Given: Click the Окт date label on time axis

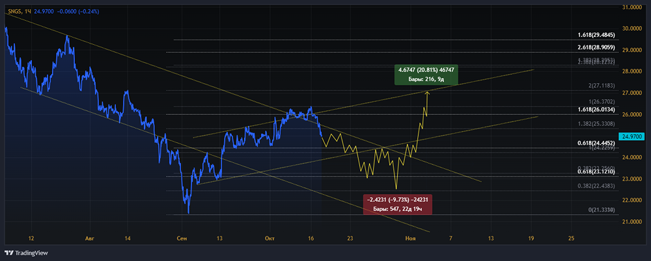Looking at the screenshot, I should click(x=270, y=239).
